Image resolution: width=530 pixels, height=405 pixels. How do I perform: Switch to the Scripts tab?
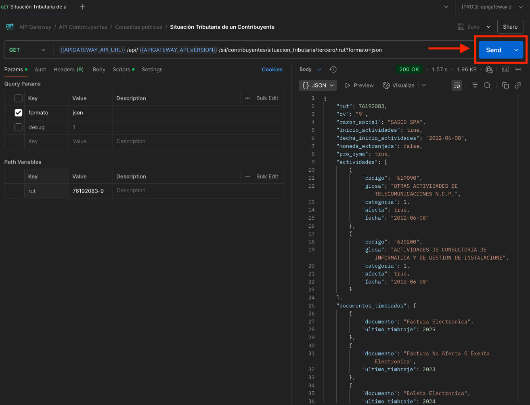pos(124,69)
